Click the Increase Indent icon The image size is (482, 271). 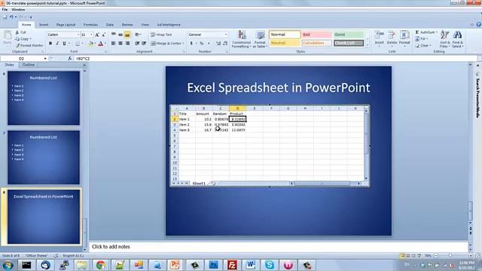(x=144, y=44)
